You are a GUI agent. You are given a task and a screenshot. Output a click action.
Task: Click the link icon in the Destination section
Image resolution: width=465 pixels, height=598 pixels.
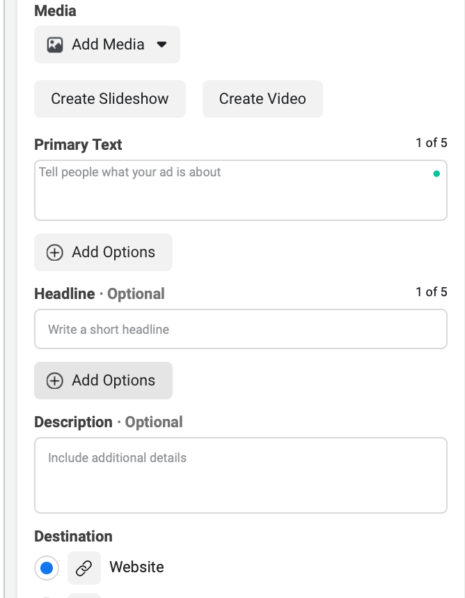(x=84, y=567)
